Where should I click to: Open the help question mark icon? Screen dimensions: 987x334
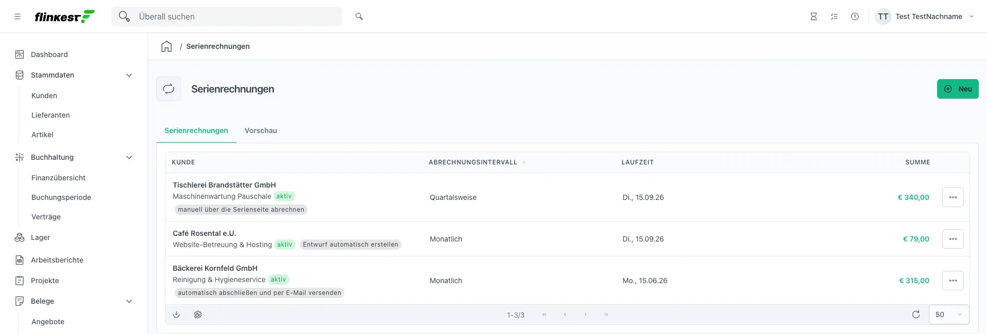coord(855,16)
